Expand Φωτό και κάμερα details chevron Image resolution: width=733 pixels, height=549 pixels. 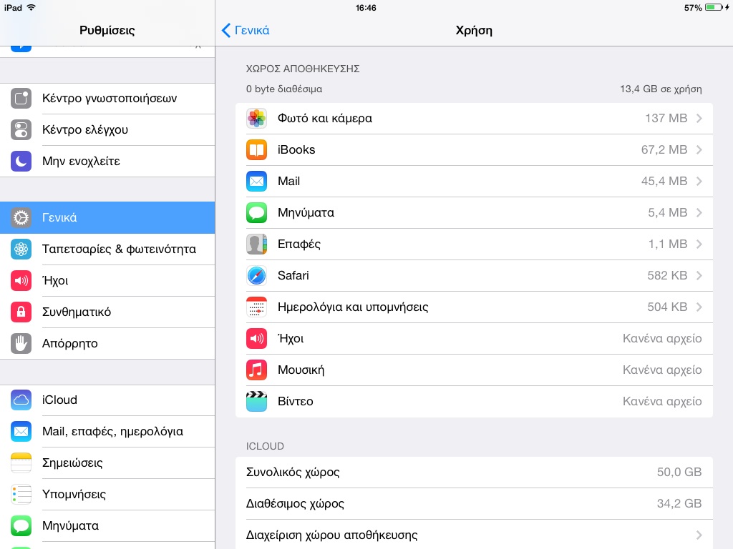pos(699,119)
